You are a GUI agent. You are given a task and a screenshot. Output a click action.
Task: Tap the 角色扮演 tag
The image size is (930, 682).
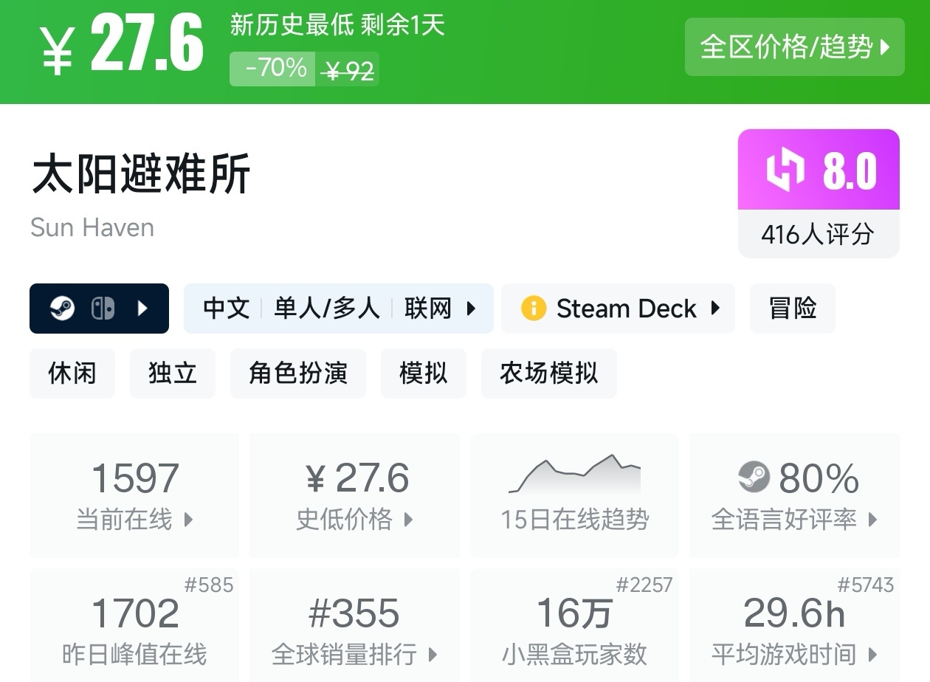pos(297,373)
